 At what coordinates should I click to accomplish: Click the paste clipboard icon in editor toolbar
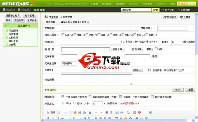75,113
